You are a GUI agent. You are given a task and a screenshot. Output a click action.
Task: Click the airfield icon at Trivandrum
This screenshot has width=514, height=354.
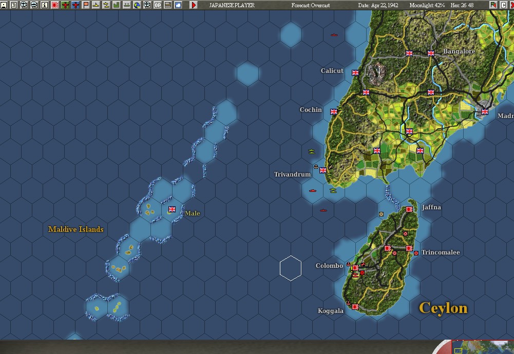point(331,167)
